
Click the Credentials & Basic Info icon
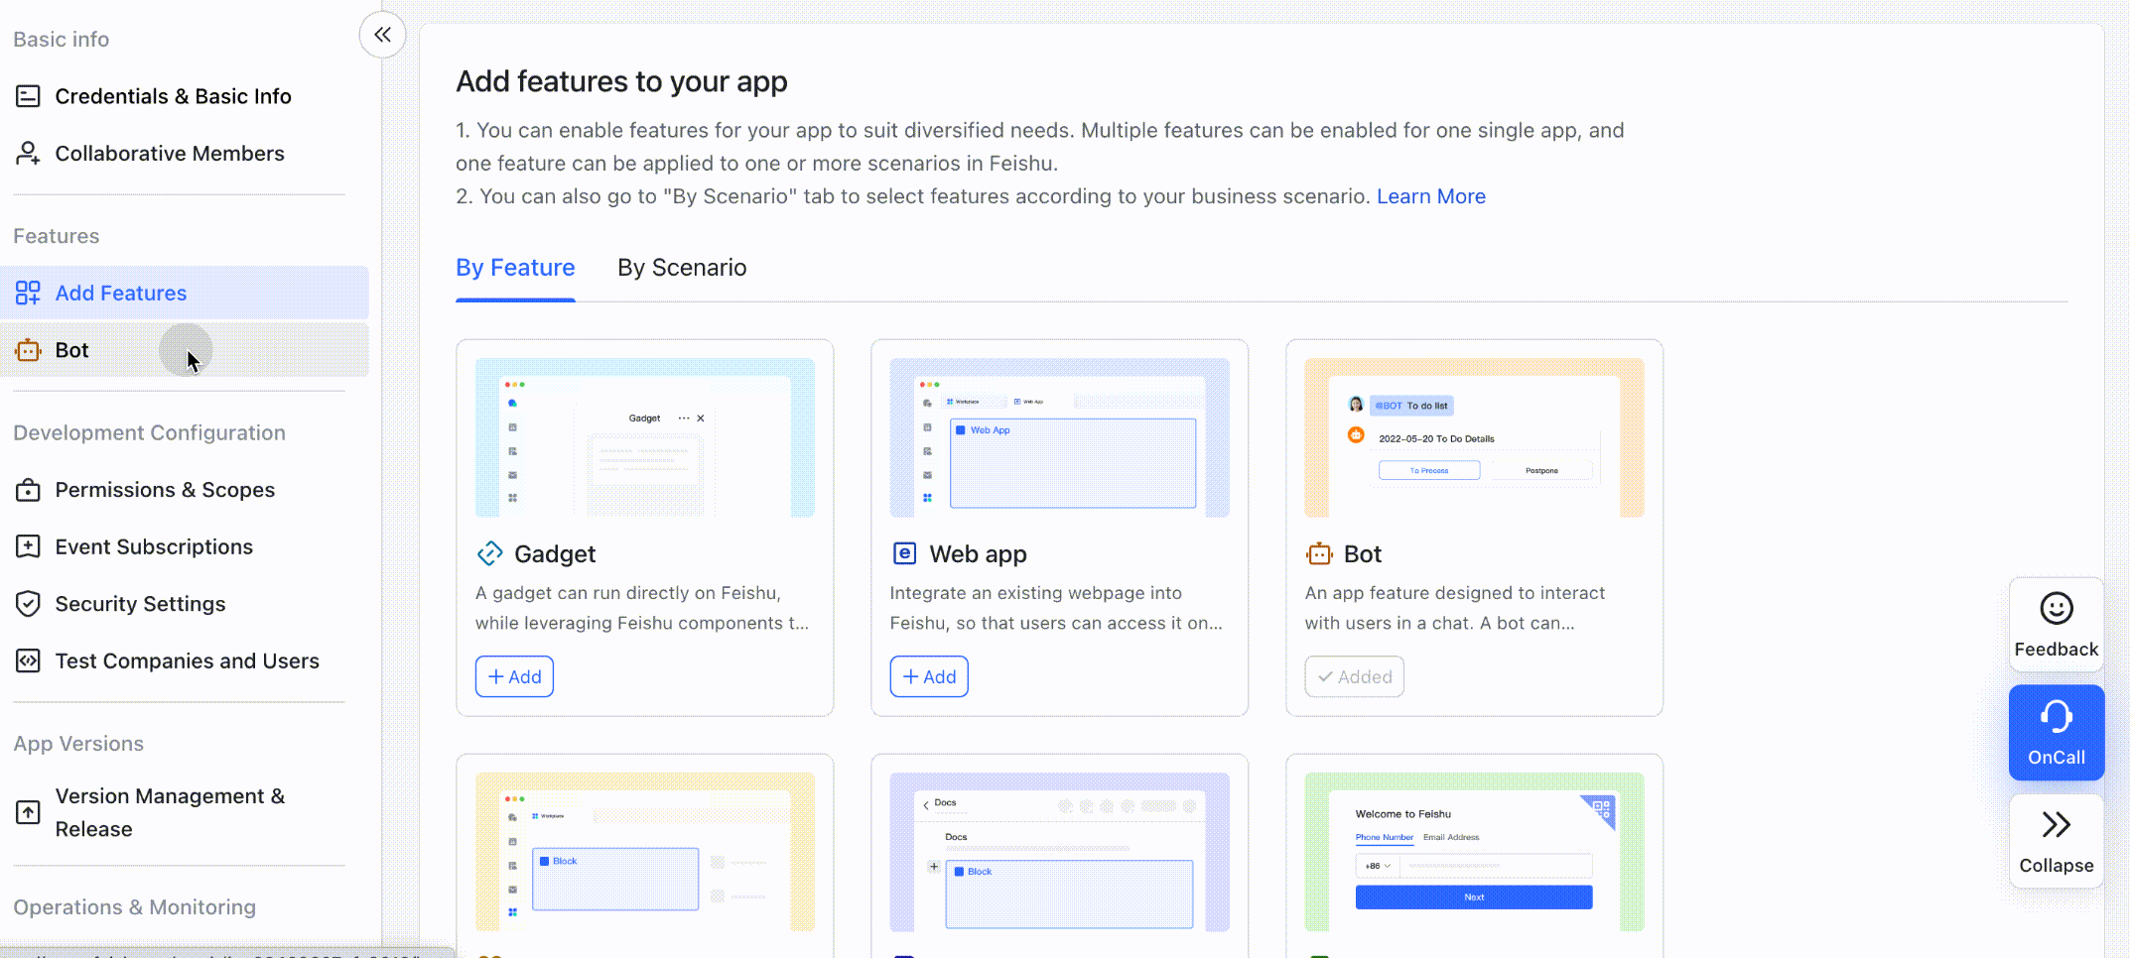coord(28,96)
